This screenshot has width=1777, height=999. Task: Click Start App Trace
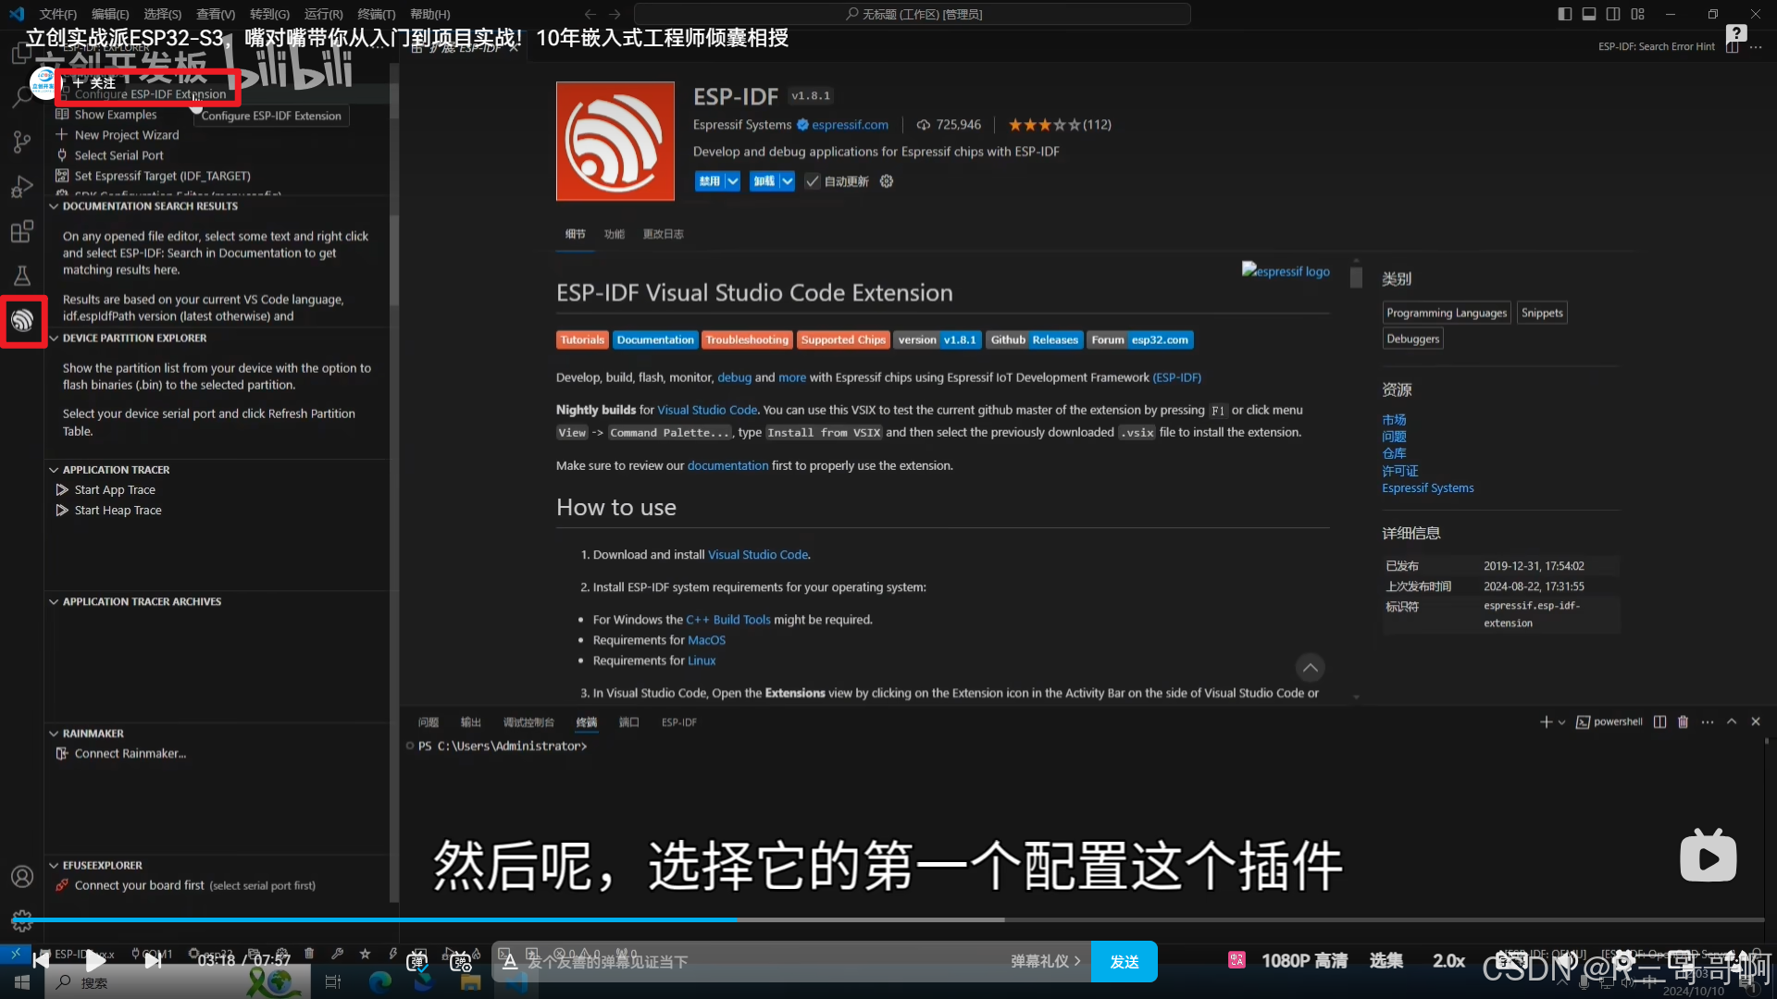(x=115, y=490)
